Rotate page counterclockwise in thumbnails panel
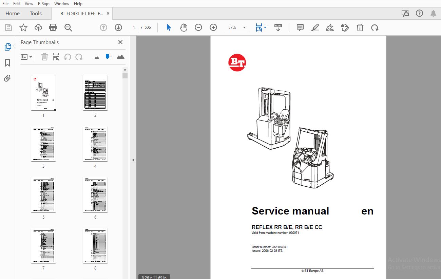The width and height of the screenshot is (441, 279). [68, 57]
